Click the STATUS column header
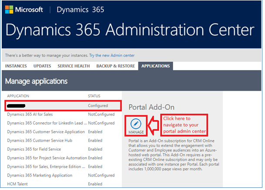 pos(94,96)
